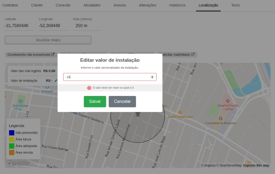Open the Conexão tab
The image size is (275, 174).
tap(63, 5)
